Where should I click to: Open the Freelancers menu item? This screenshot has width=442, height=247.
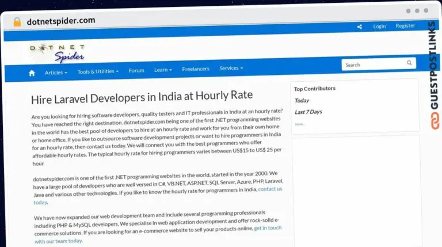(196, 69)
